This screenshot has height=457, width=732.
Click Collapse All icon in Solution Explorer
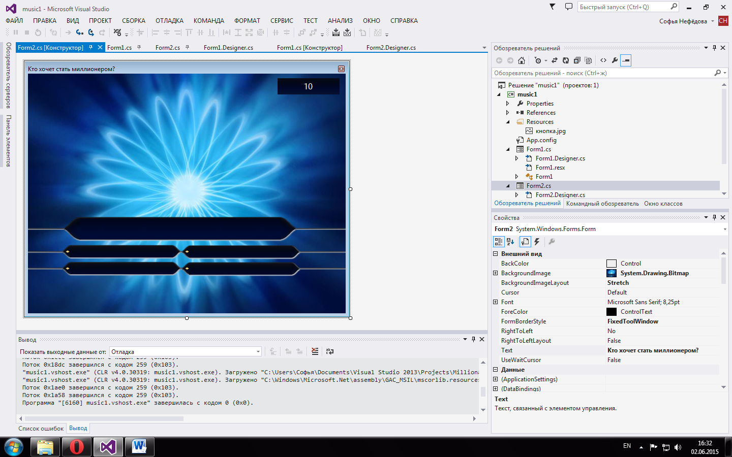pos(577,60)
